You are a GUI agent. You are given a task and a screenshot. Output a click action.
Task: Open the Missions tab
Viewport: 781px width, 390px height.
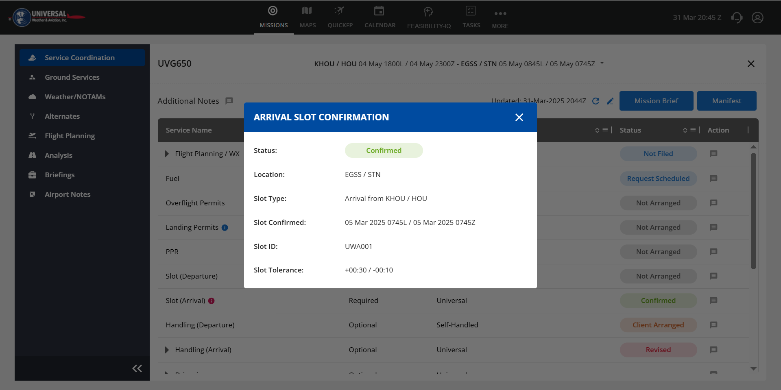click(x=273, y=17)
